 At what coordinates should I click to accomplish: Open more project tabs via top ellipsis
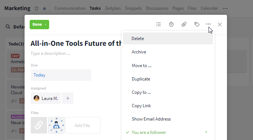[x=225, y=8]
